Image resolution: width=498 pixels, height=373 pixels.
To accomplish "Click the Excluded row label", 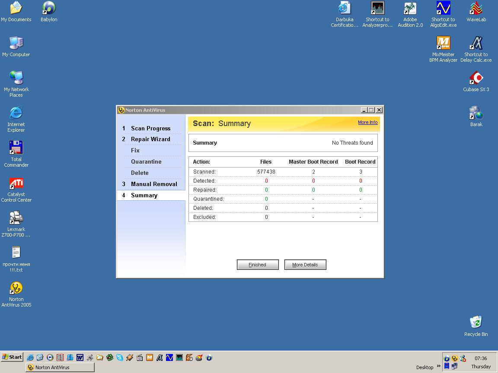I will [x=204, y=217].
